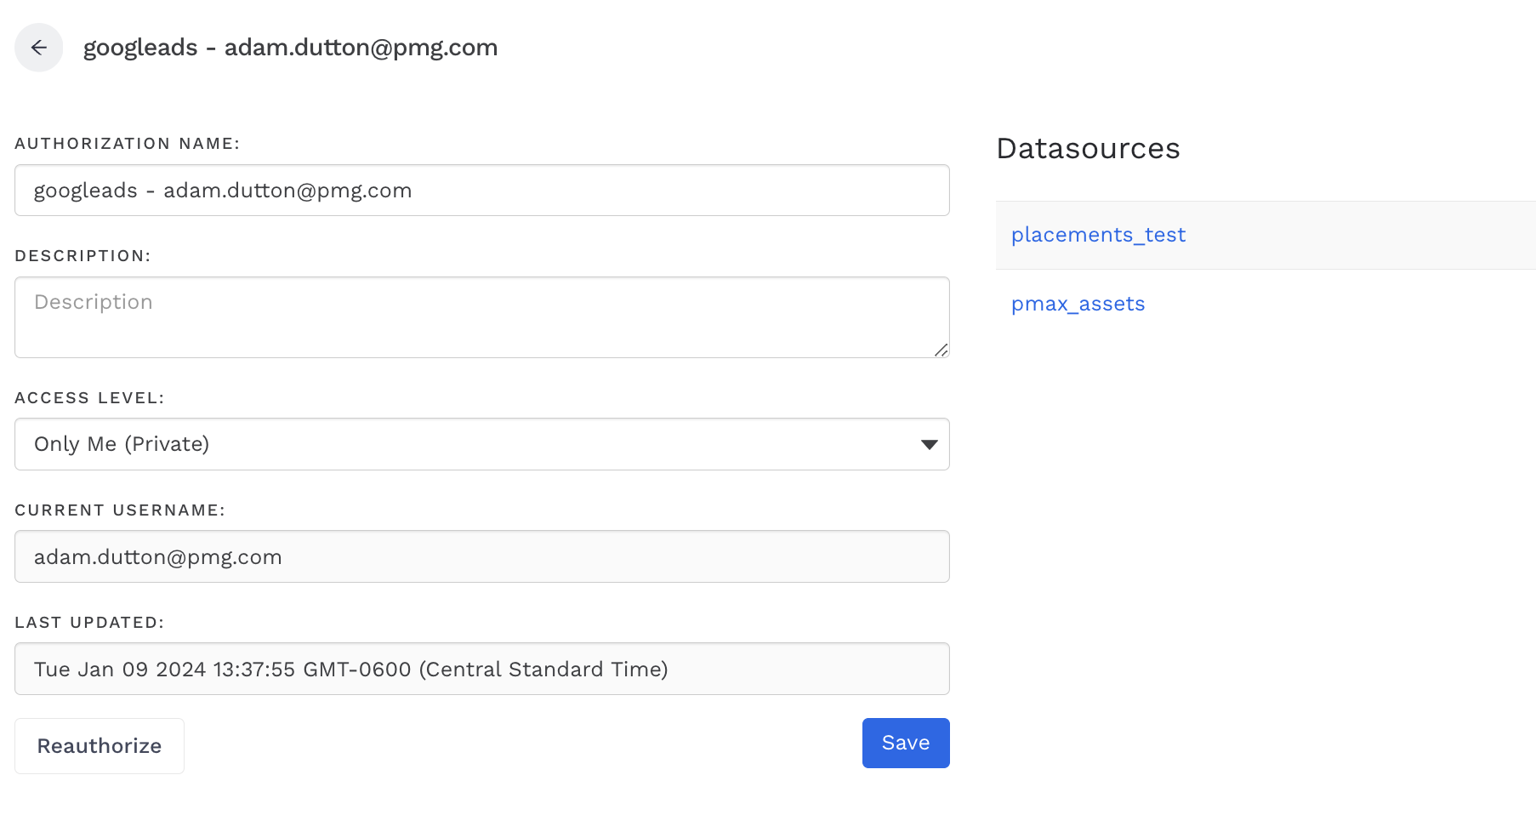Click the caret arrow beside Only Me (Private)
The height and width of the screenshot is (815, 1536).
click(929, 444)
